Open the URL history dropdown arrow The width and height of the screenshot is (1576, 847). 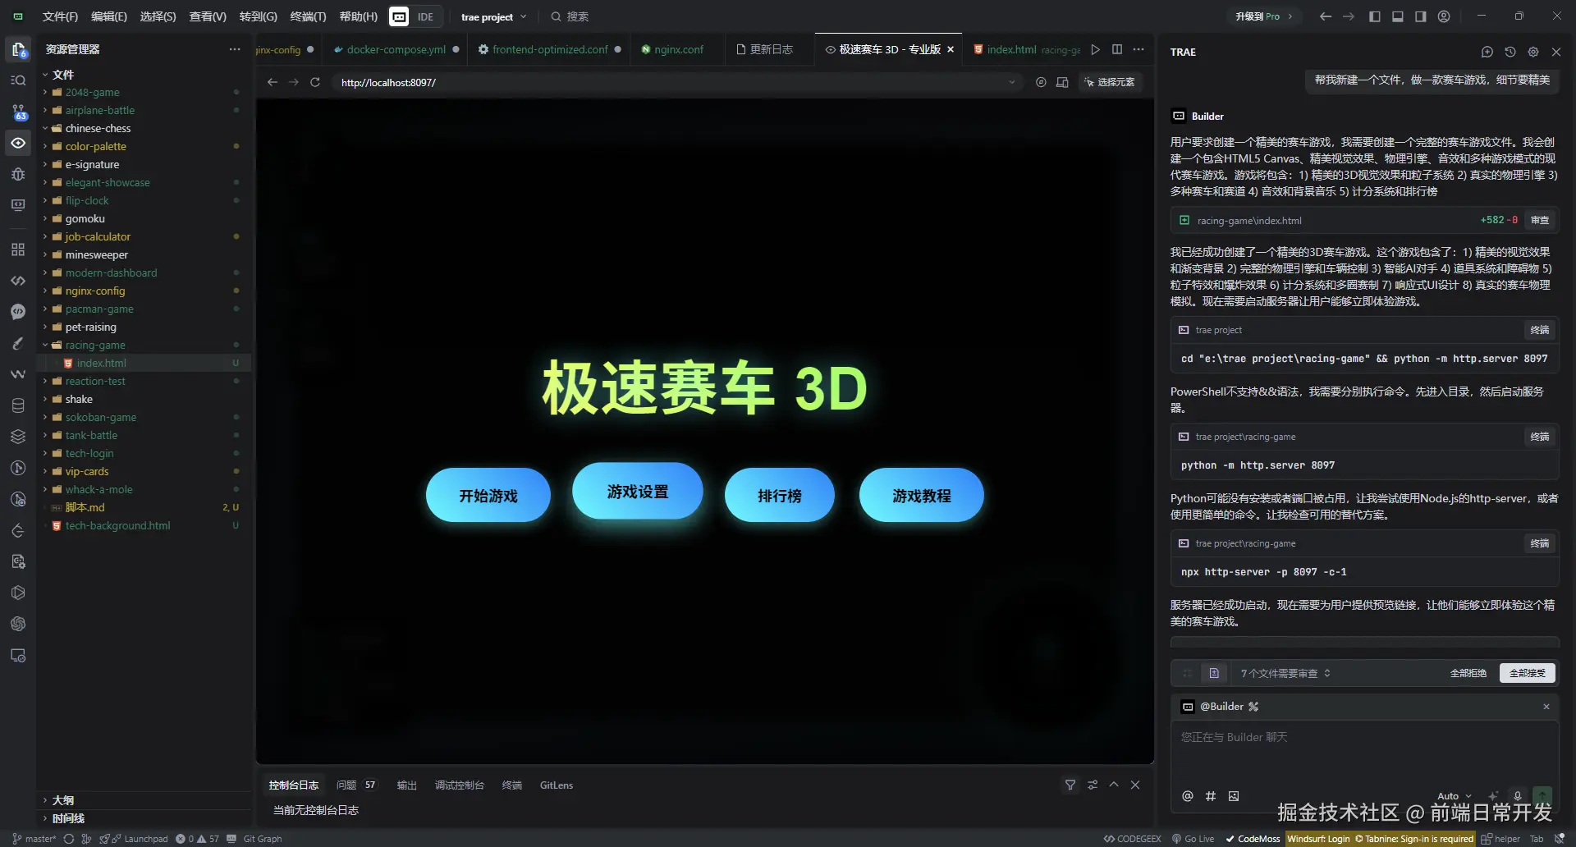[x=1012, y=82]
